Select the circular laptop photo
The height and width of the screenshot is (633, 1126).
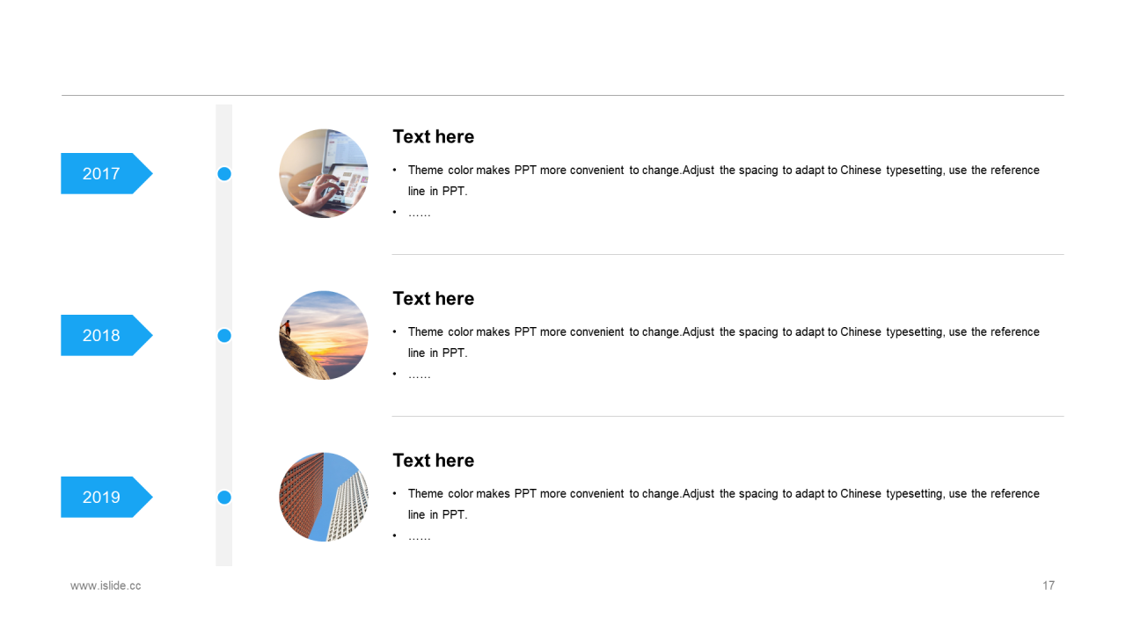coord(324,173)
